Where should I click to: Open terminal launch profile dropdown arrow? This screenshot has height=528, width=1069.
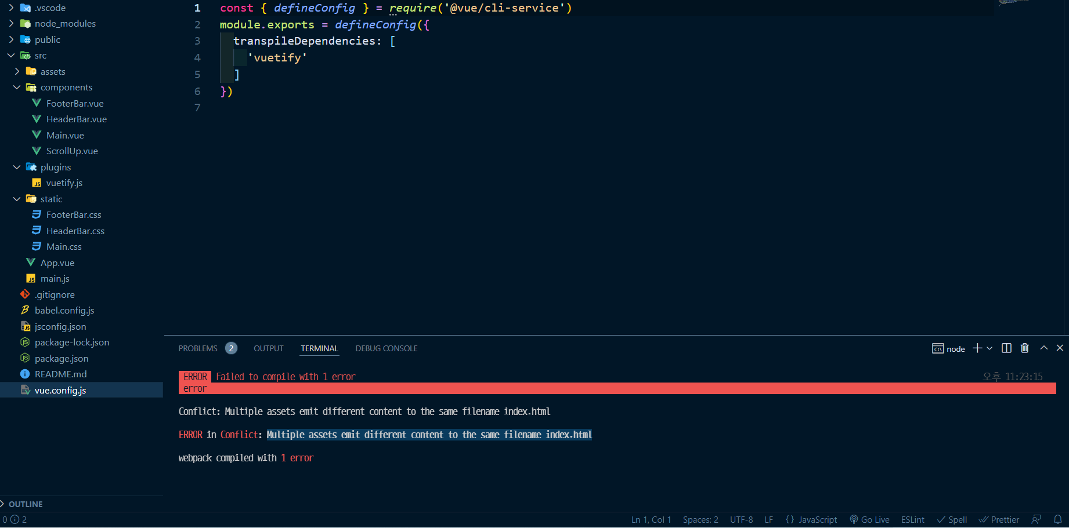tap(989, 348)
